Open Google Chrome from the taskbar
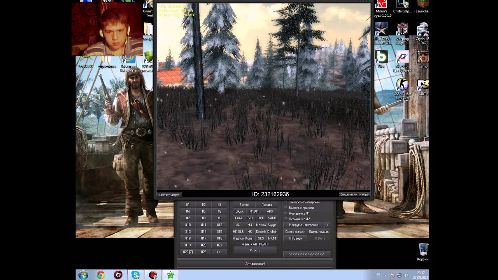 [x=101, y=275]
